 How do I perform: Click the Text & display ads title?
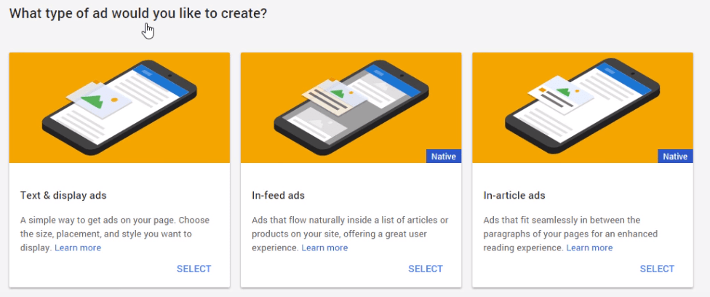63,195
